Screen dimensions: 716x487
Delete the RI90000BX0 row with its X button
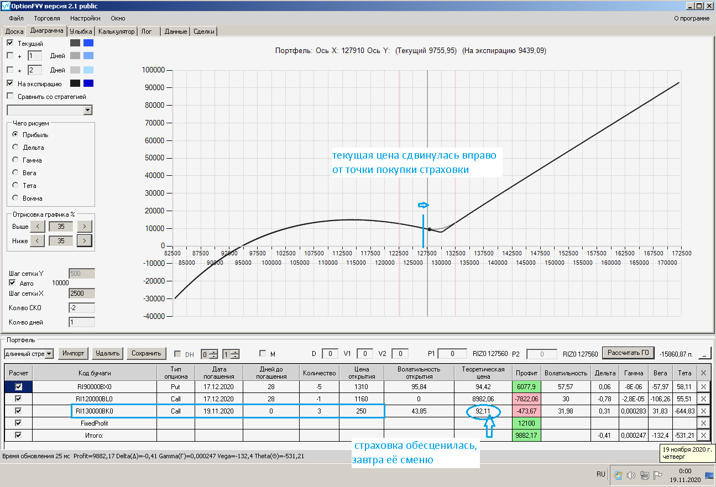(703, 386)
